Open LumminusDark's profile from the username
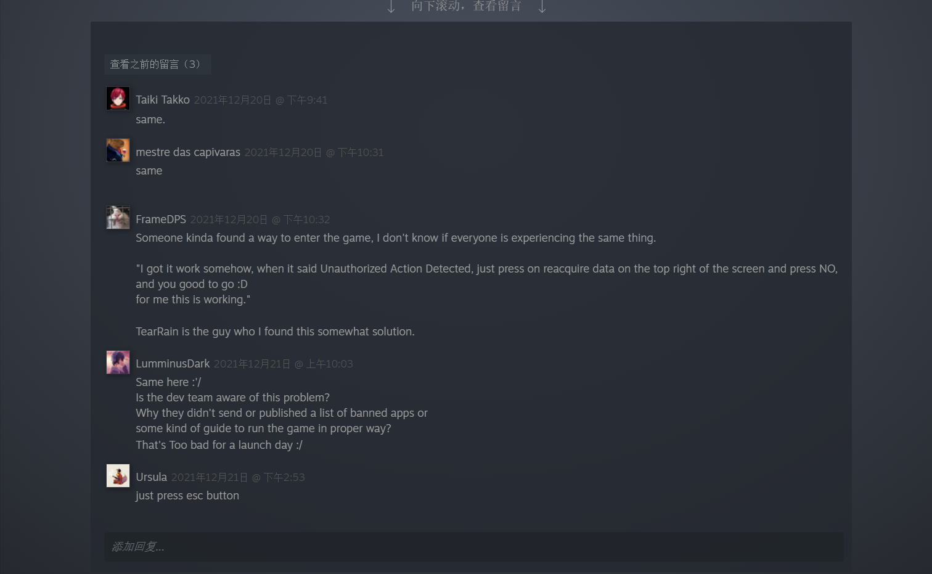This screenshot has height=574, width=932. [x=173, y=364]
